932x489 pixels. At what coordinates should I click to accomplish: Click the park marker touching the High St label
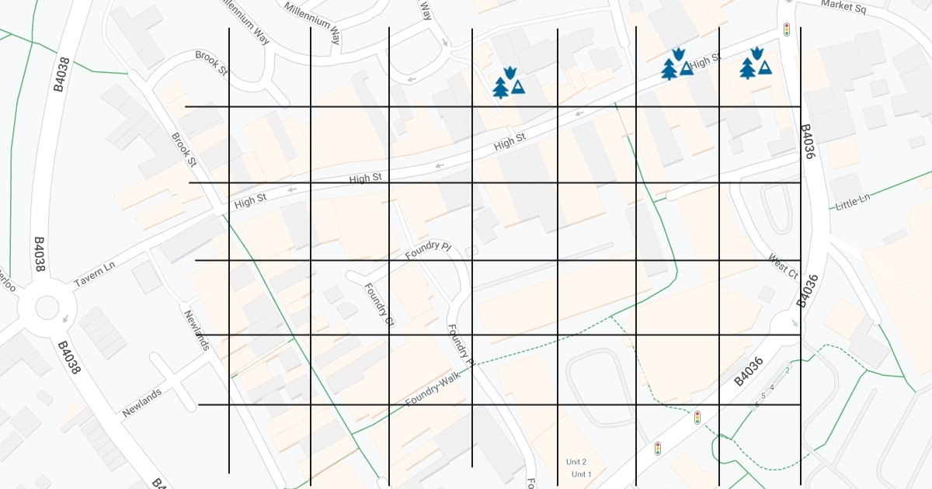(x=676, y=64)
